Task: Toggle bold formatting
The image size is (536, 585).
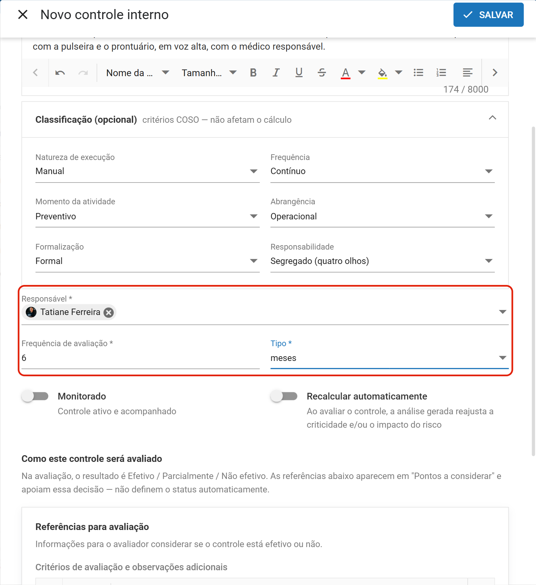Action: point(253,72)
